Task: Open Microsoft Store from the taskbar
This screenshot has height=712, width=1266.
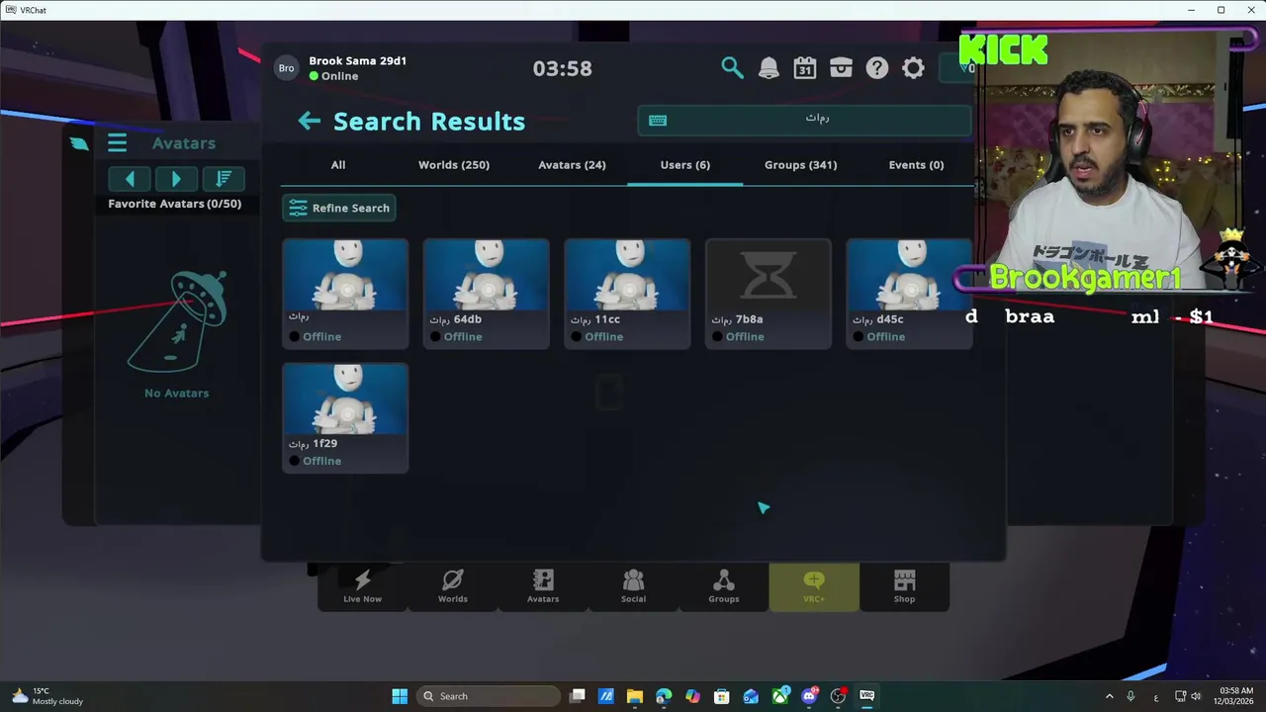Action: click(722, 696)
